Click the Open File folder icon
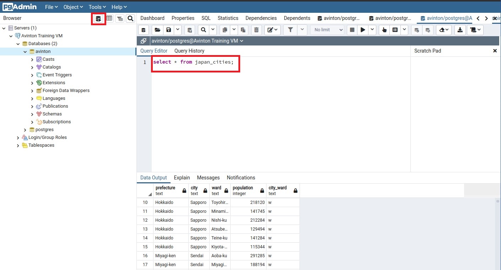The width and height of the screenshot is (501, 270). tap(157, 30)
